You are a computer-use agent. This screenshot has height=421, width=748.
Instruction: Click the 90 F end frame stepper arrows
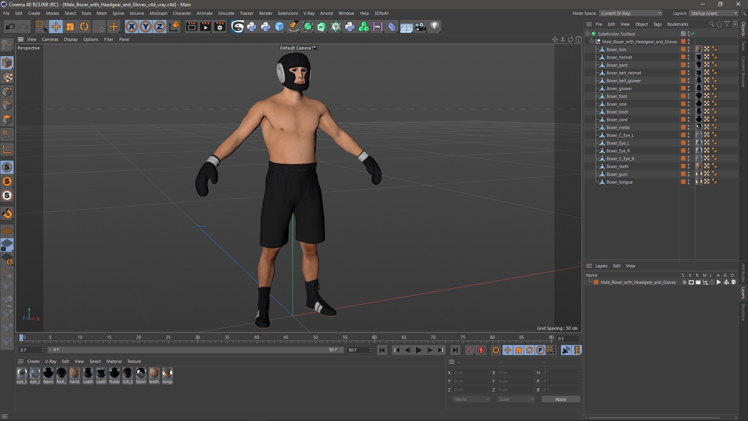[x=370, y=350]
